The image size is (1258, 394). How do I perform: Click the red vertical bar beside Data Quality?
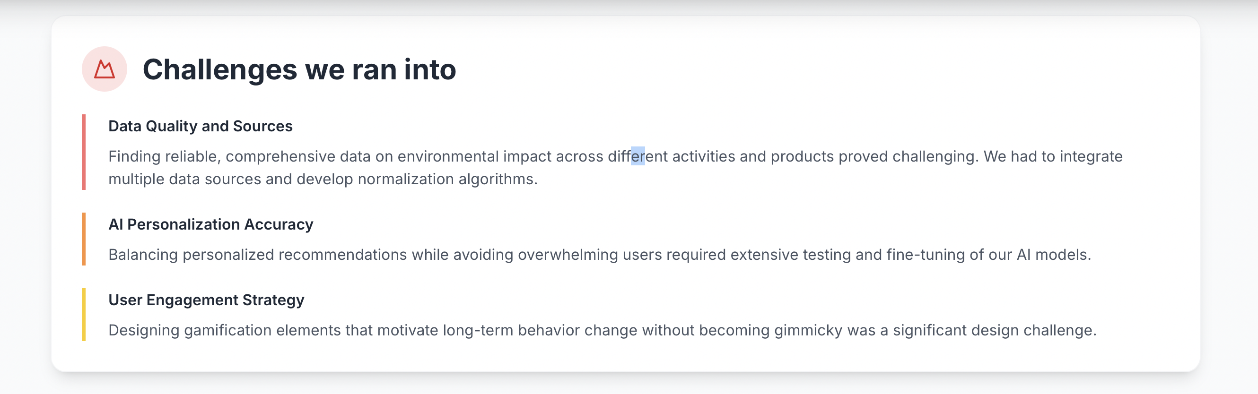tap(84, 152)
